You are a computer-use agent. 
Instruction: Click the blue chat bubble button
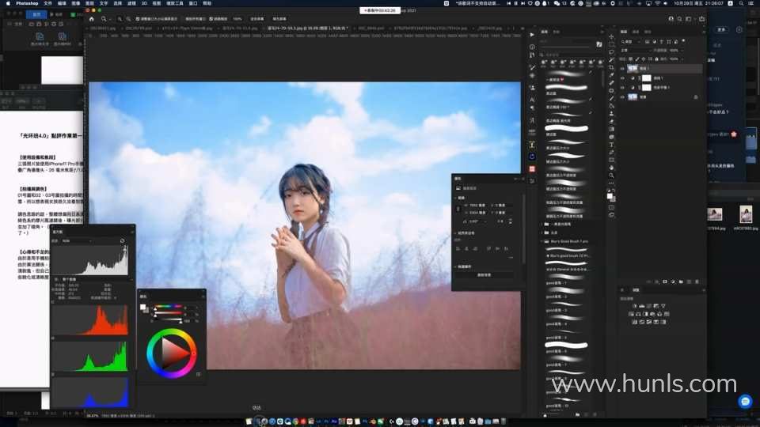click(x=746, y=401)
